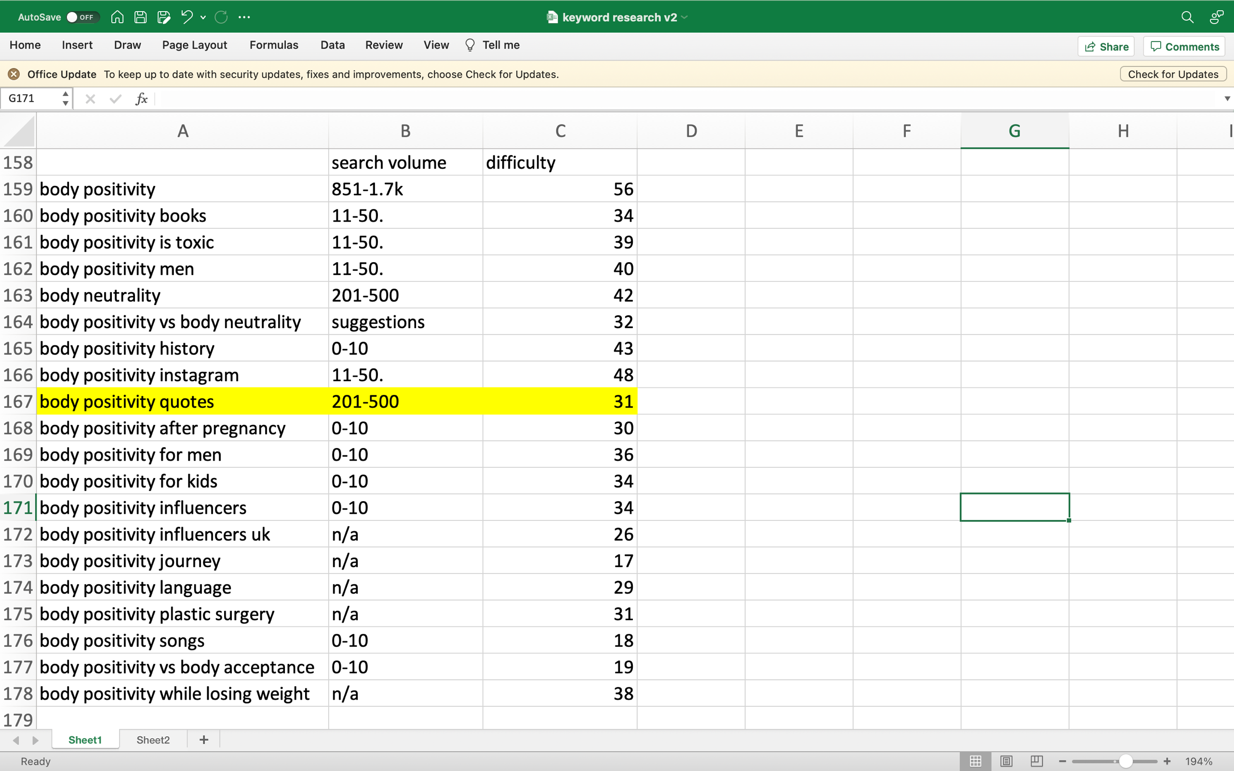Open the Undo history dropdown arrow
1234x771 pixels.
tap(203, 17)
